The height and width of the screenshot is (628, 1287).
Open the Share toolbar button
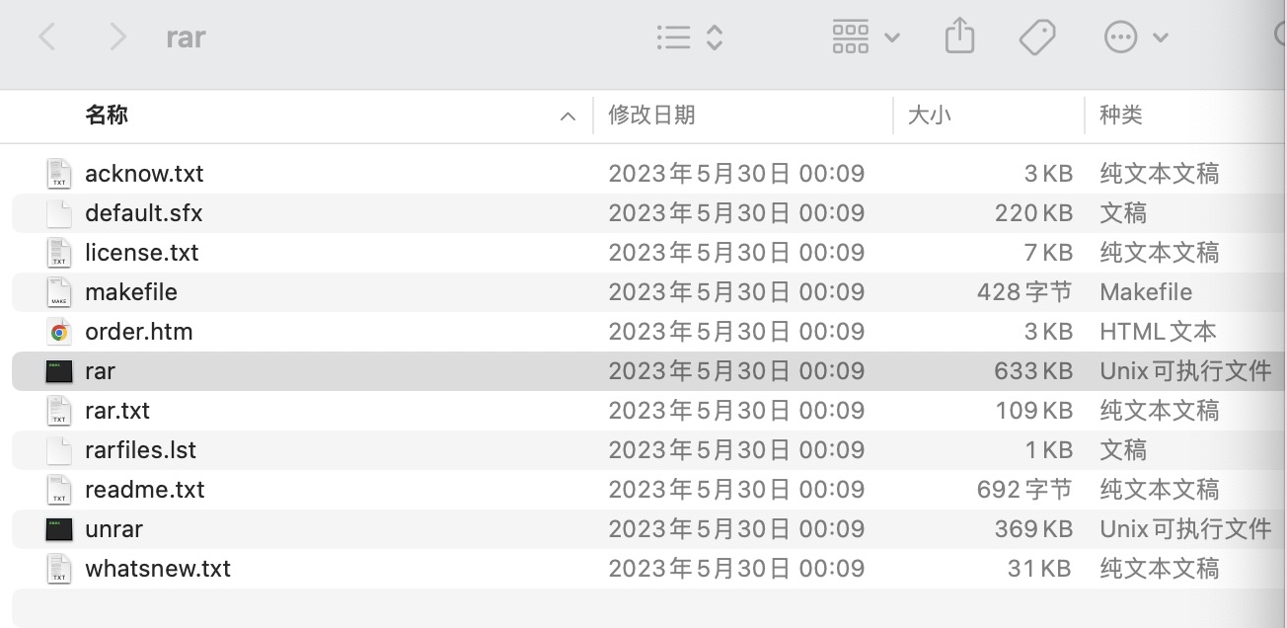click(959, 38)
